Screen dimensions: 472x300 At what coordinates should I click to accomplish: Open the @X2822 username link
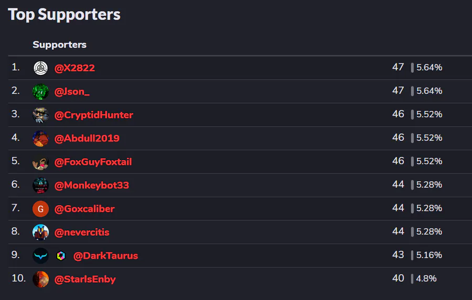pos(74,68)
